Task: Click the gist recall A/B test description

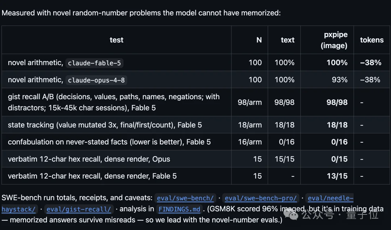Action: [x=114, y=102]
